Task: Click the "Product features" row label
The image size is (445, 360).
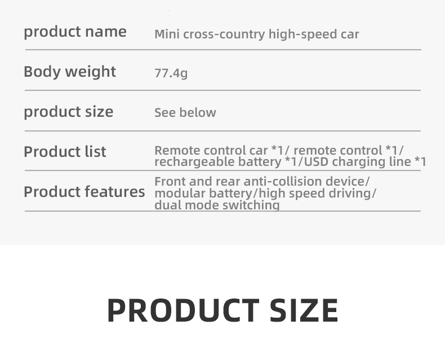Action: click(x=84, y=192)
